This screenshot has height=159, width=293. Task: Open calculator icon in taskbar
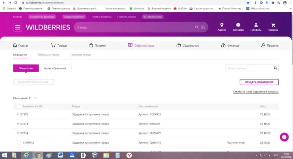click(x=118, y=155)
